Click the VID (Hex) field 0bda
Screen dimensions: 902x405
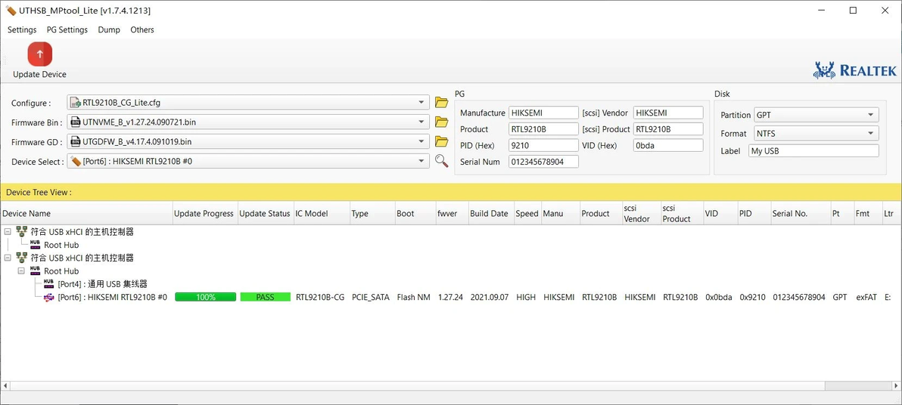(668, 145)
